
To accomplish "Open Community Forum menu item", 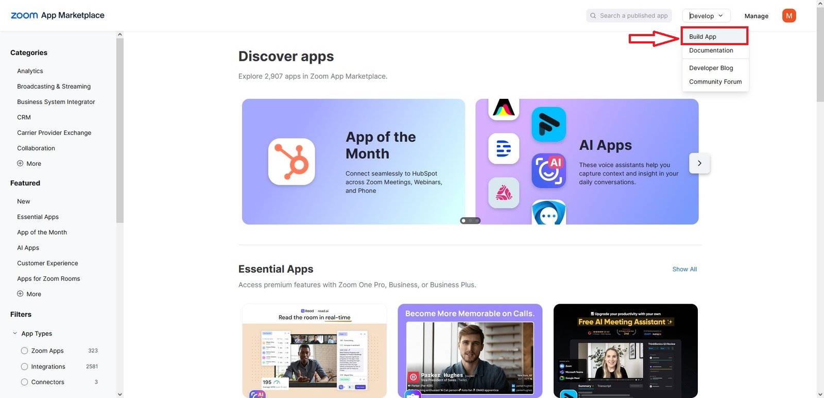I will pyautogui.click(x=715, y=82).
